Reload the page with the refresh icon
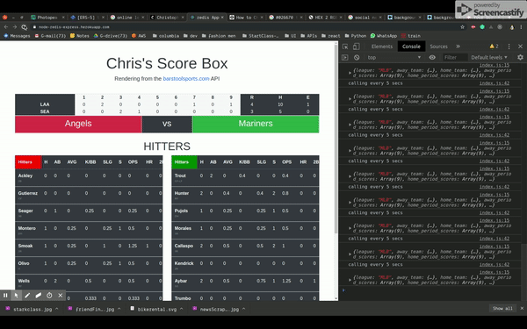The image size is (527, 329). [x=25, y=27]
